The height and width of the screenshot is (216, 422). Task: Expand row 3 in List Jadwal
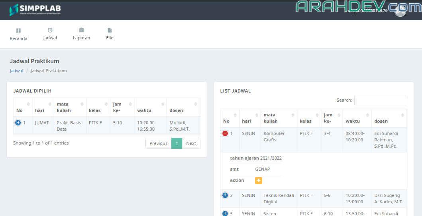coord(225,214)
